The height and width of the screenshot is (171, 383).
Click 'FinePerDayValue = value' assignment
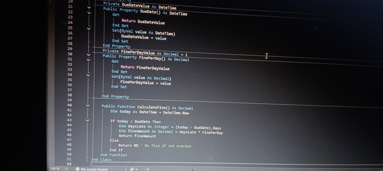145,83
